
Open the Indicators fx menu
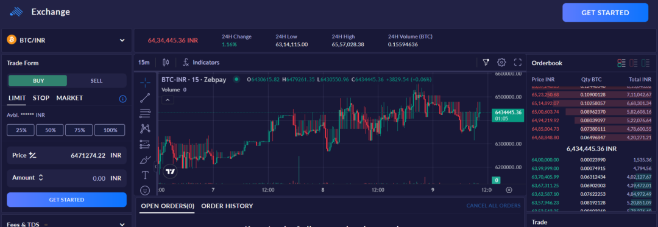click(201, 63)
